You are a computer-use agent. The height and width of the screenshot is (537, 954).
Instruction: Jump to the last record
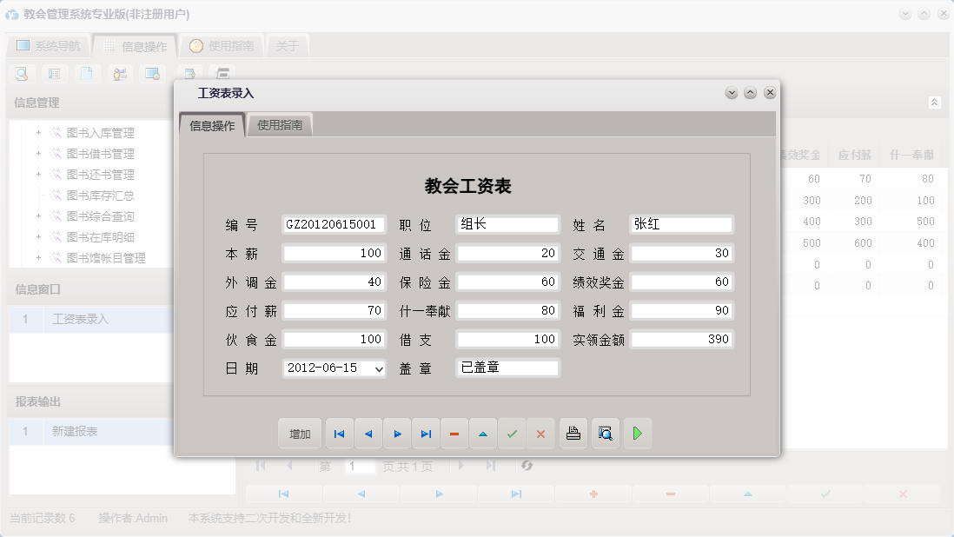[426, 433]
